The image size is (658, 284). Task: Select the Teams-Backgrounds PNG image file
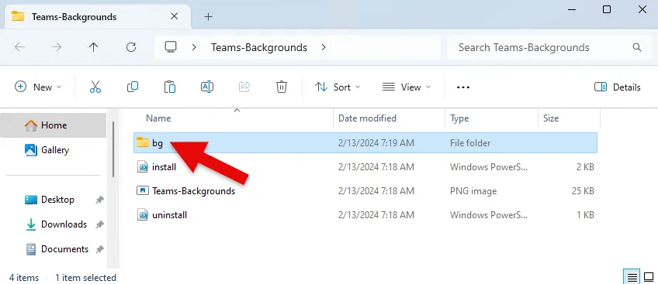[x=365, y=191]
